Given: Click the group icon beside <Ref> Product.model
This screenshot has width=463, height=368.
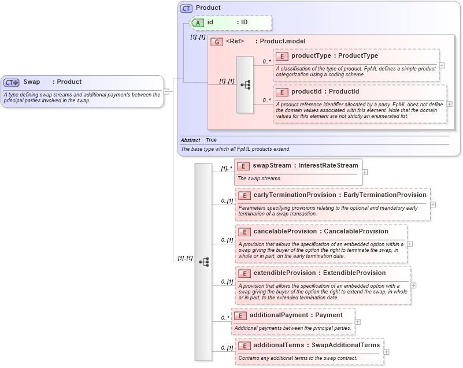Looking at the screenshot, I should [x=217, y=42].
